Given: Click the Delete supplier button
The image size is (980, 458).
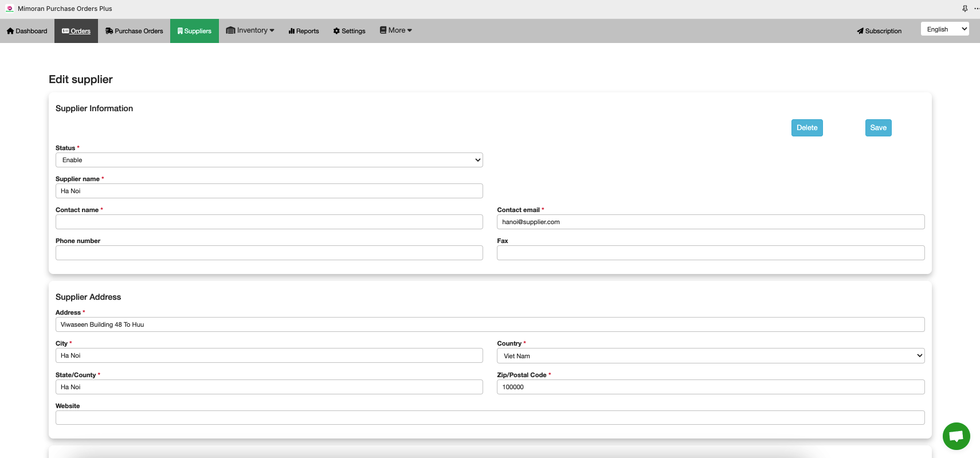Looking at the screenshot, I should click(807, 128).
